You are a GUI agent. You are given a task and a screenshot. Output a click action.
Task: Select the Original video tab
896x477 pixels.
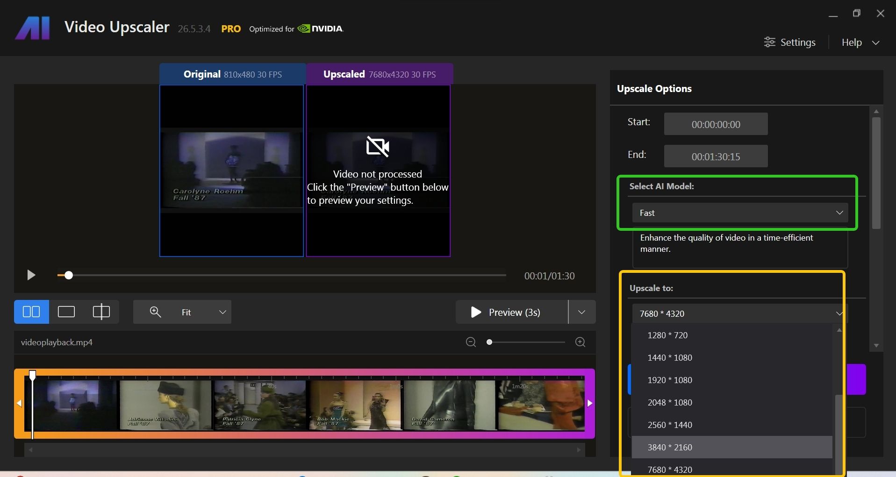click(232, 74)
